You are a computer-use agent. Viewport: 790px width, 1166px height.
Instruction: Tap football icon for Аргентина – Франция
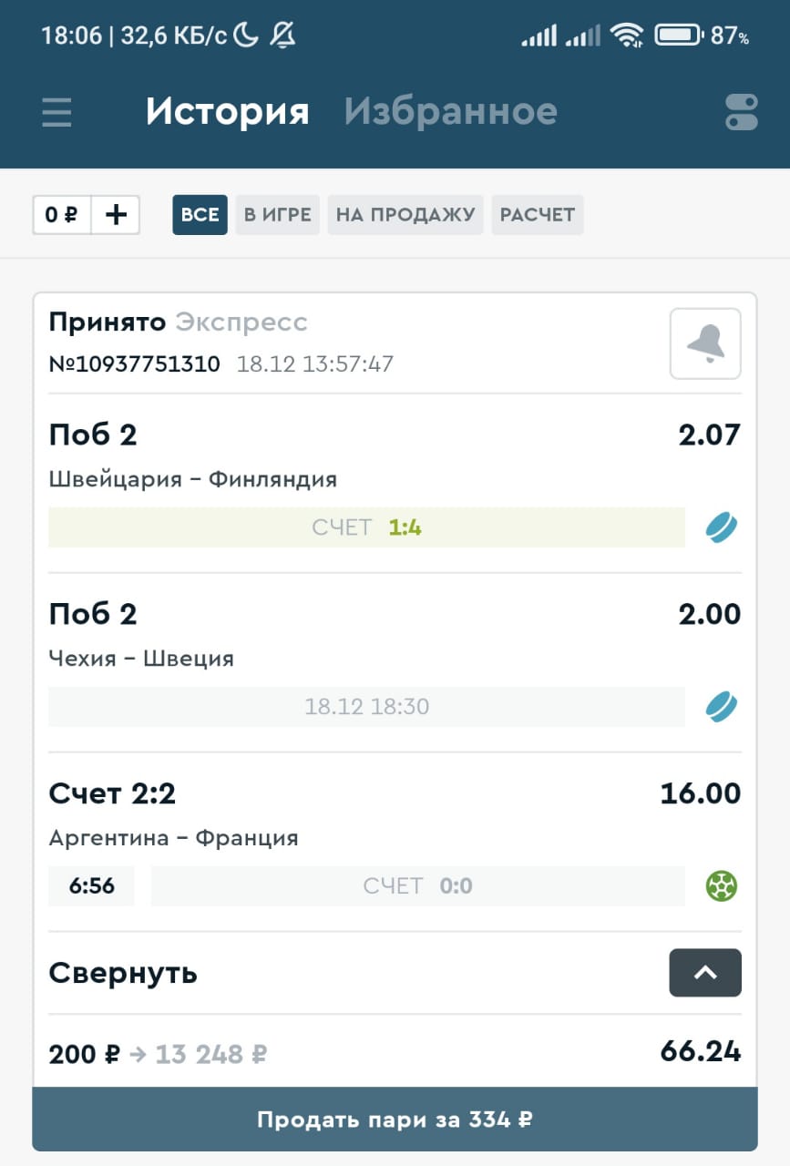(722, 886)
